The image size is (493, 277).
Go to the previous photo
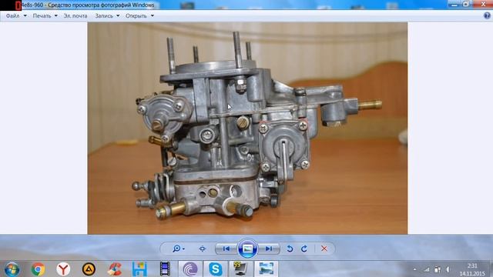coord(226,249)
